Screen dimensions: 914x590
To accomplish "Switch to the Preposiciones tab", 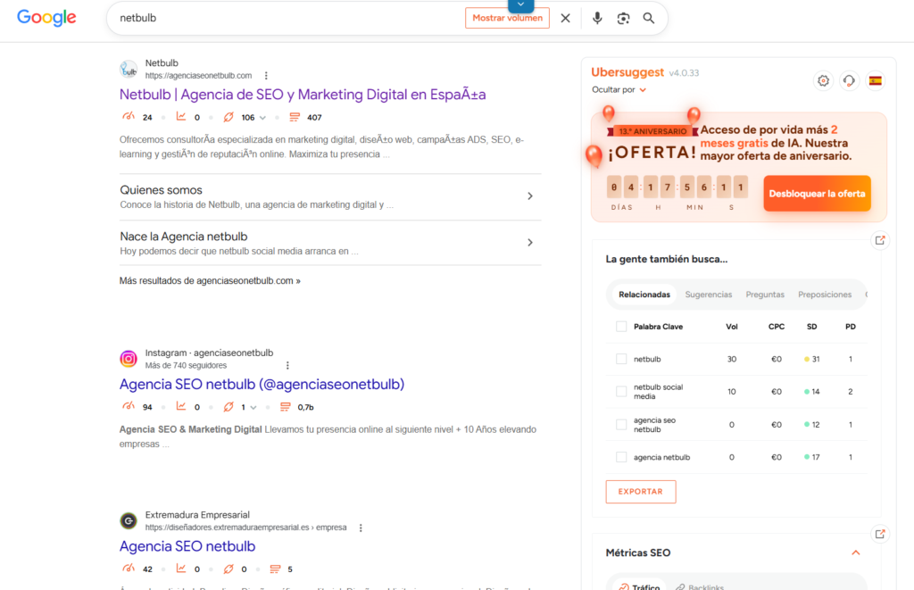I will point(824,295).
